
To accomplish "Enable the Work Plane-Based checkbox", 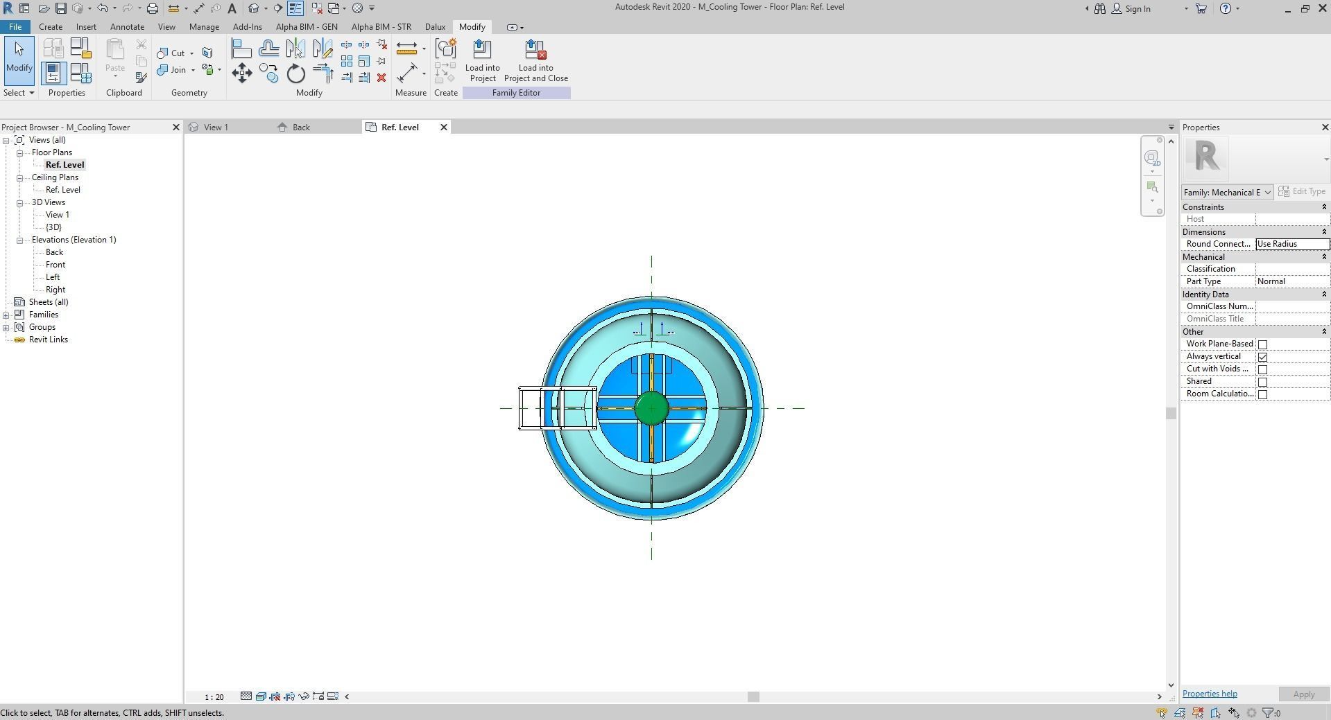I will (x=1262, y=344).
